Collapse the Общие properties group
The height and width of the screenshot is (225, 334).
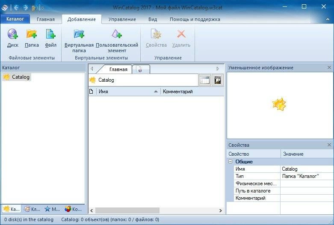pyautogui.click(x=230, y=162)
